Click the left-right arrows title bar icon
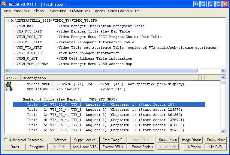This screenshot has height=155, width=230. coord(196,4)
